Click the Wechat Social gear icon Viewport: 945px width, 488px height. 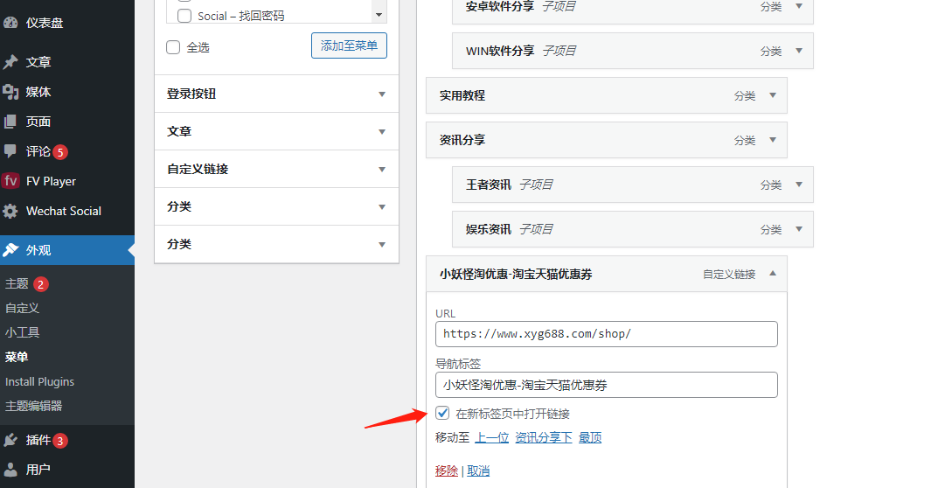pos(10,211)
